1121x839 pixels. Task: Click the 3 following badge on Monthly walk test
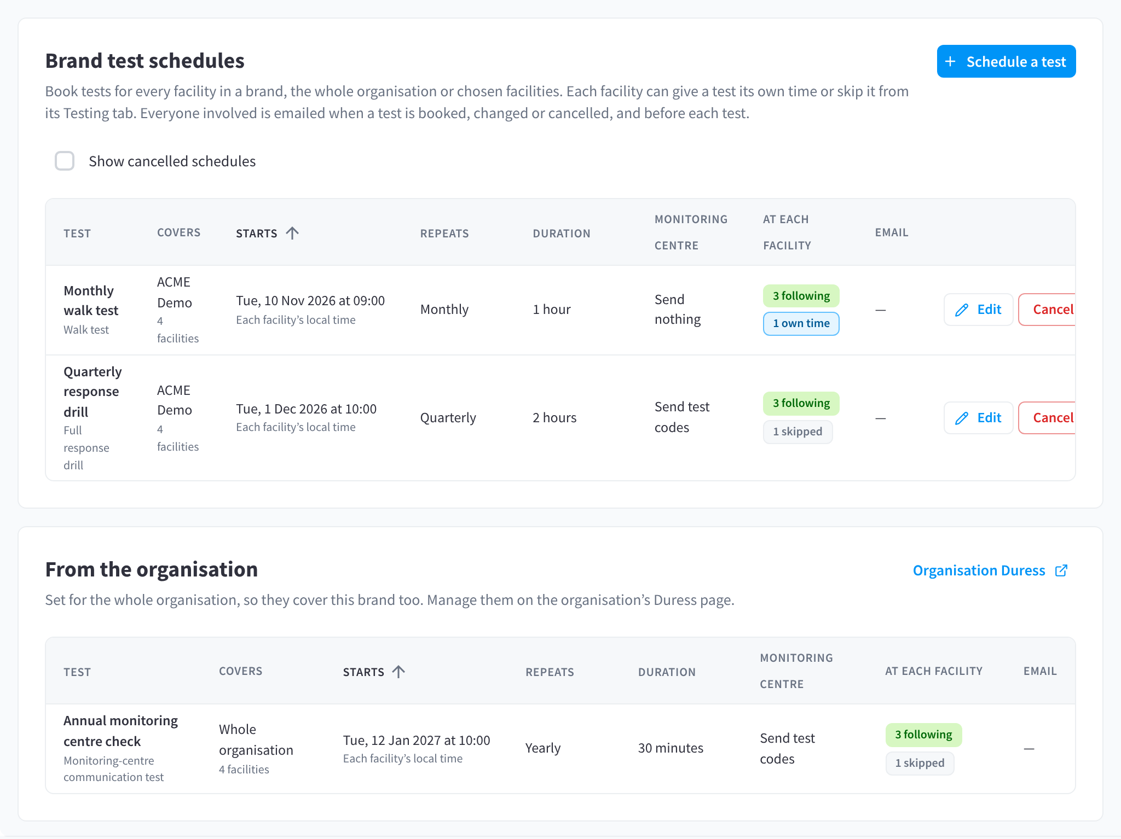click(x=801, y=296)
